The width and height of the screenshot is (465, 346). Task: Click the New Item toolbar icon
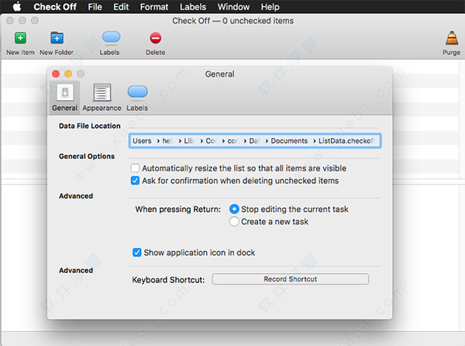click(x=20, y=38)
